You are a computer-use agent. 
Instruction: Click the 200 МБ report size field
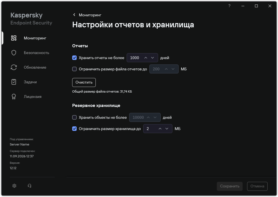(x=164, y=69)
